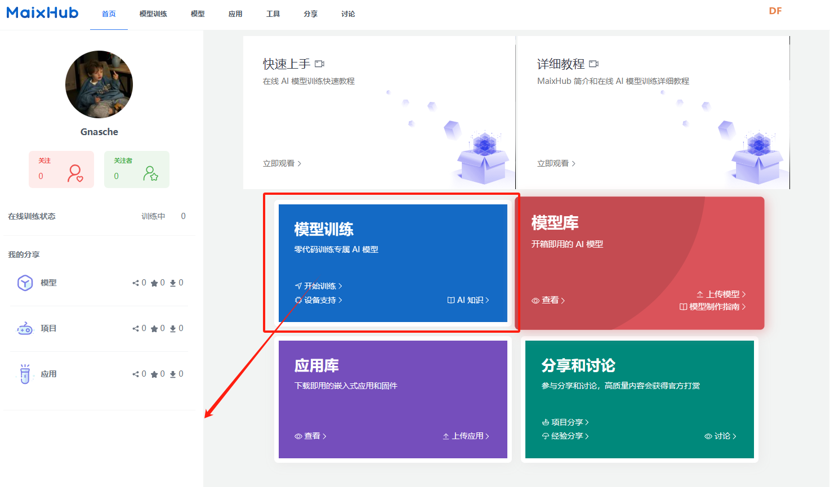The height and width of the screenshot is (487, 830).
Task: Open the 经验分享 link
Action: pyautogui.click(x=565, y=436)
